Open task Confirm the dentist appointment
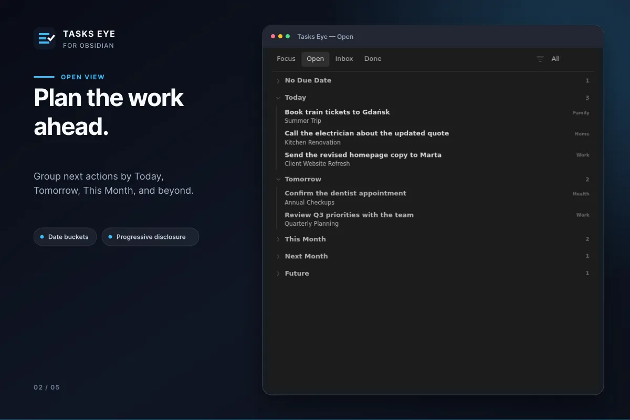The image size is (630, 420). pos(345,193)
